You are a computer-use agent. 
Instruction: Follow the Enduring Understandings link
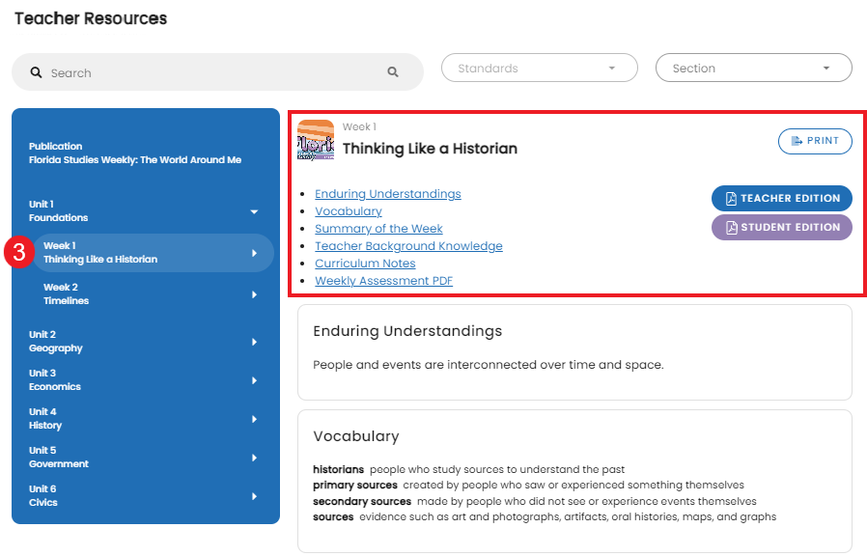click(387, 194)
